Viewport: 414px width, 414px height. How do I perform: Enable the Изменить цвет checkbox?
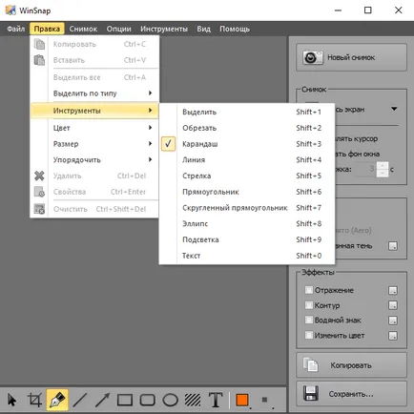tap(308, 335)
